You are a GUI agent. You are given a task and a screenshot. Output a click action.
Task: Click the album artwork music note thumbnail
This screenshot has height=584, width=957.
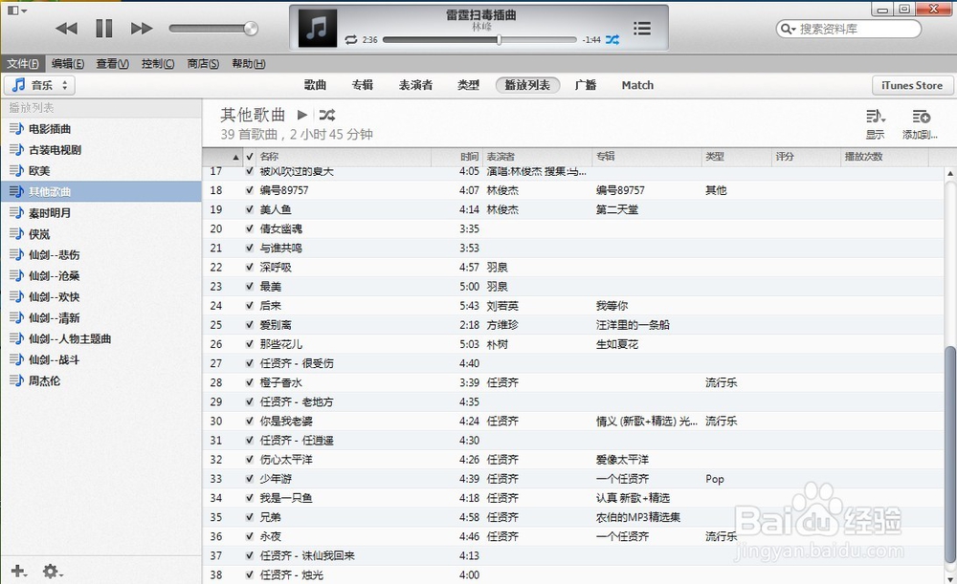318,28
